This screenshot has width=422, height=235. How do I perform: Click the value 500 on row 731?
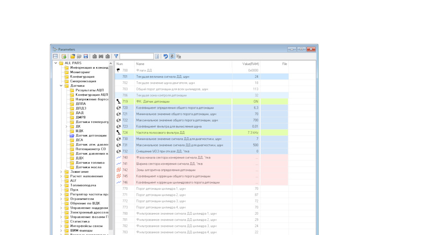(x=255, y=145)
